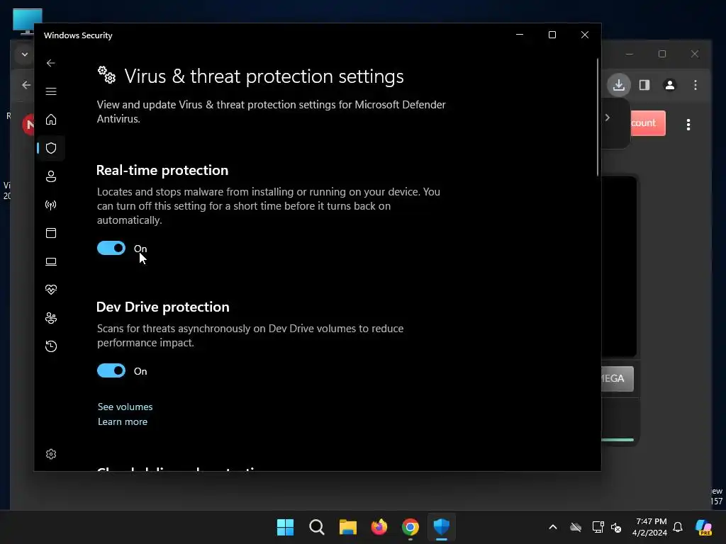Click Chrome back arrow behind window

[x=26, y=85]
